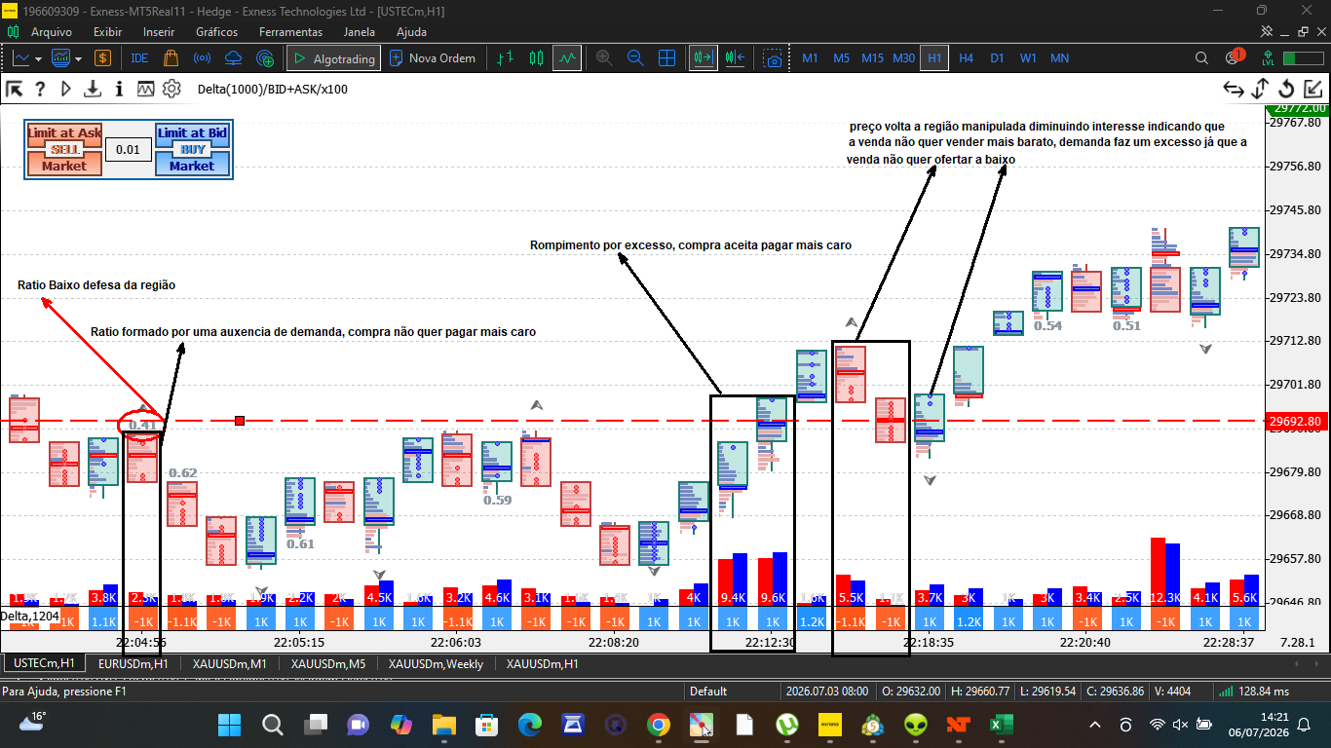This screenshot has width=1331, height=748.
Task: Click the Signals broadcast icon
Action: pyautogui.click(x=203, y=58)
